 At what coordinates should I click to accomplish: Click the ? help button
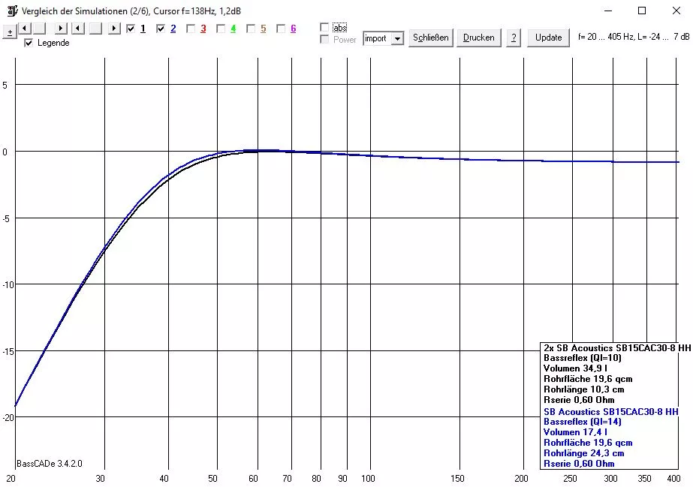point(513,38)
